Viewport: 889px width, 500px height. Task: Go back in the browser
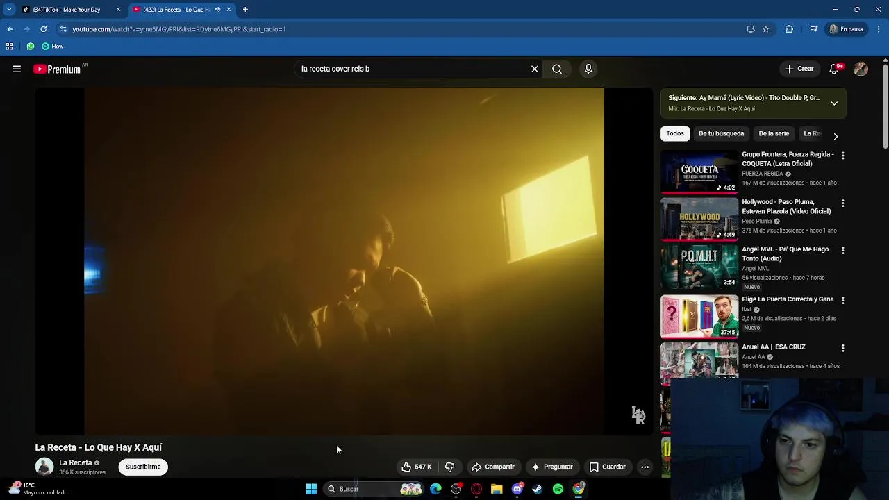[x=10, y=29]
